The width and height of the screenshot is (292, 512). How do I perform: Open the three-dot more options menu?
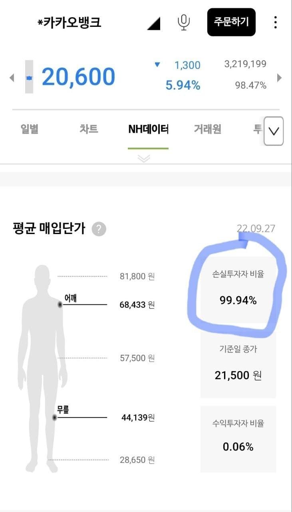tap(275, 22)
